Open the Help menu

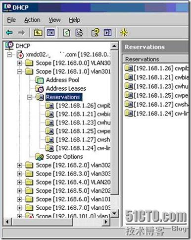[75, 20]
